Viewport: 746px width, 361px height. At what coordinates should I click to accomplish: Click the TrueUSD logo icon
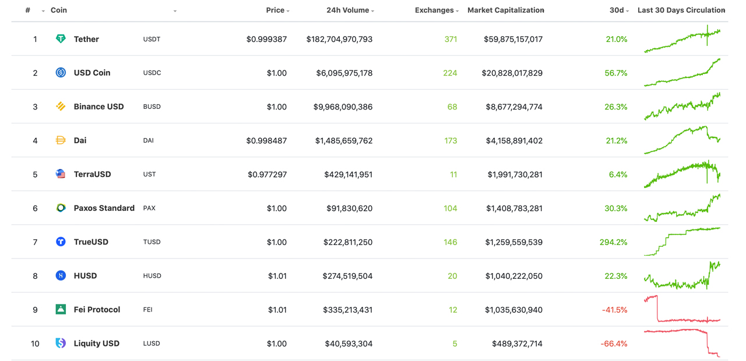pos(61,242)
